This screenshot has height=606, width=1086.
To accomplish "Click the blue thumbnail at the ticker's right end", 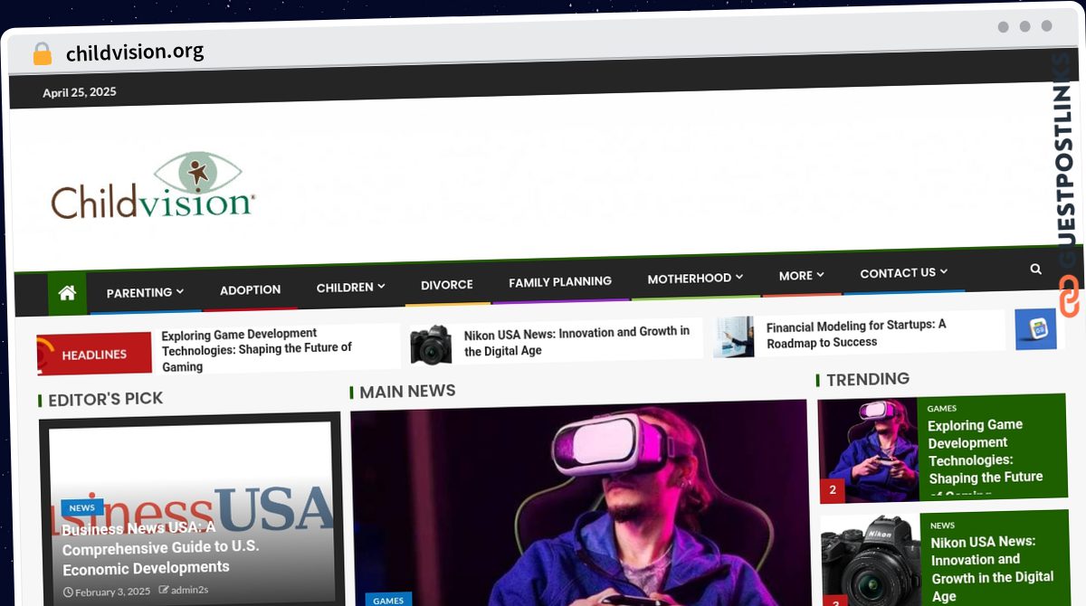I will pos(1035,329).
